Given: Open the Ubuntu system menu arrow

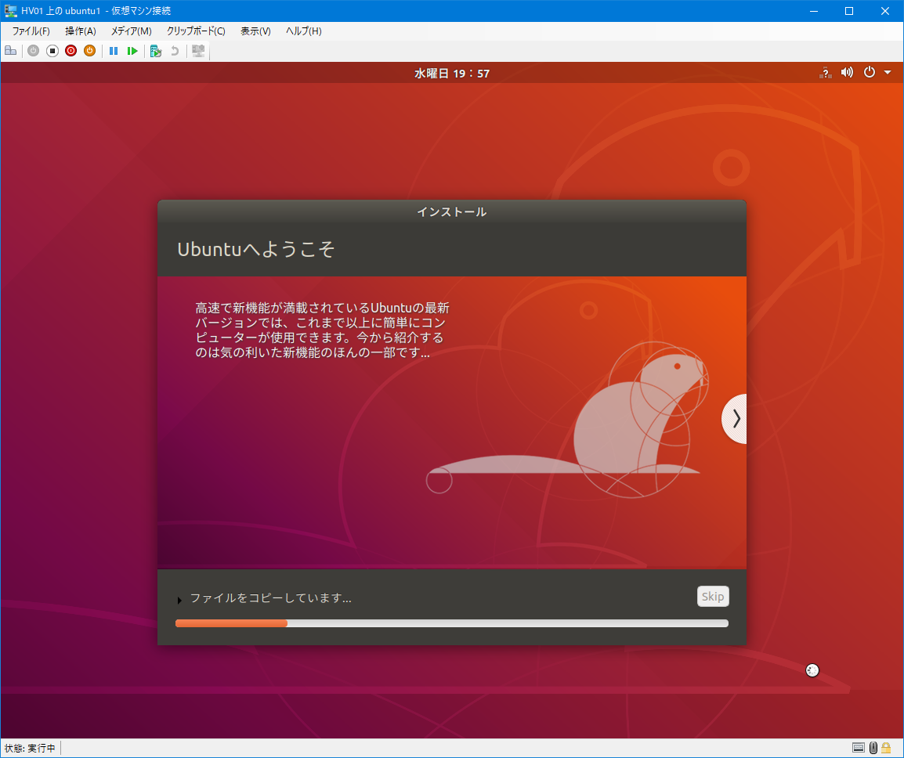Looking at the screenshot, I should pos(888,73).
